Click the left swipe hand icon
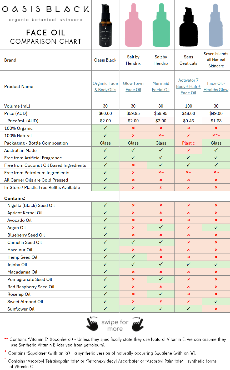Image resolution: width=230 pixels, height=370 pixels. click(92, 324)
